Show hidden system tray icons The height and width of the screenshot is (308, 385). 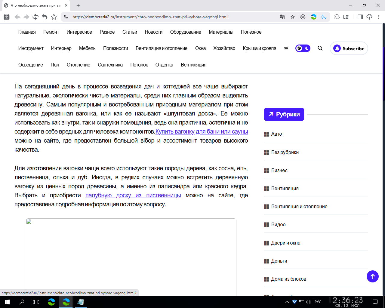click(x=287, y=302)
